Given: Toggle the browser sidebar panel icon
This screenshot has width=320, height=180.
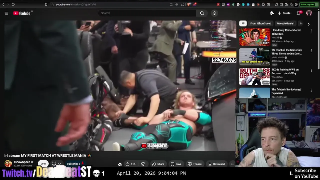Looking at the screenshot, I should tap(281, 4).
